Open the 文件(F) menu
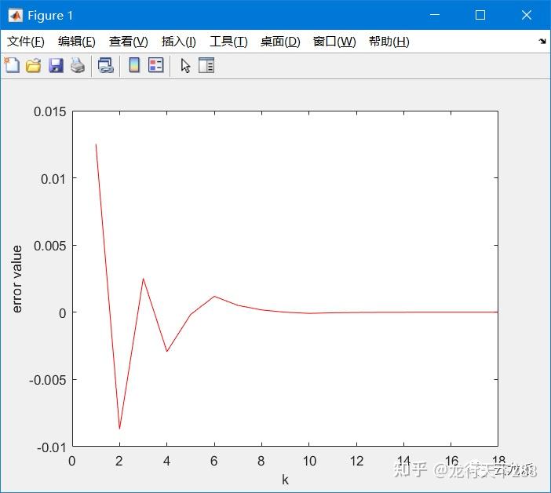 point(26,42)
